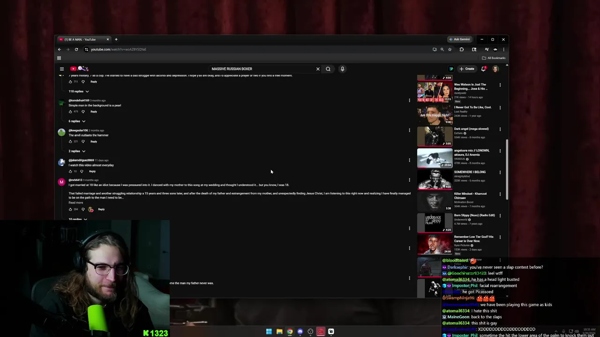
Task: Dislike the @mrk6413 comment
Action: tap(83, 209)
